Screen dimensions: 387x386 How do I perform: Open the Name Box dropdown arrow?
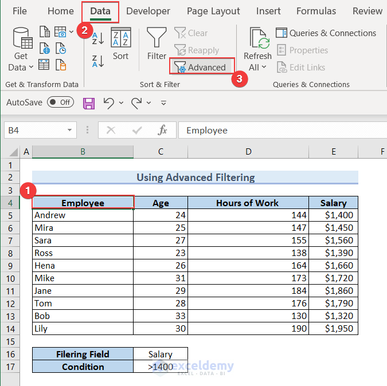(x=69, y=131)
